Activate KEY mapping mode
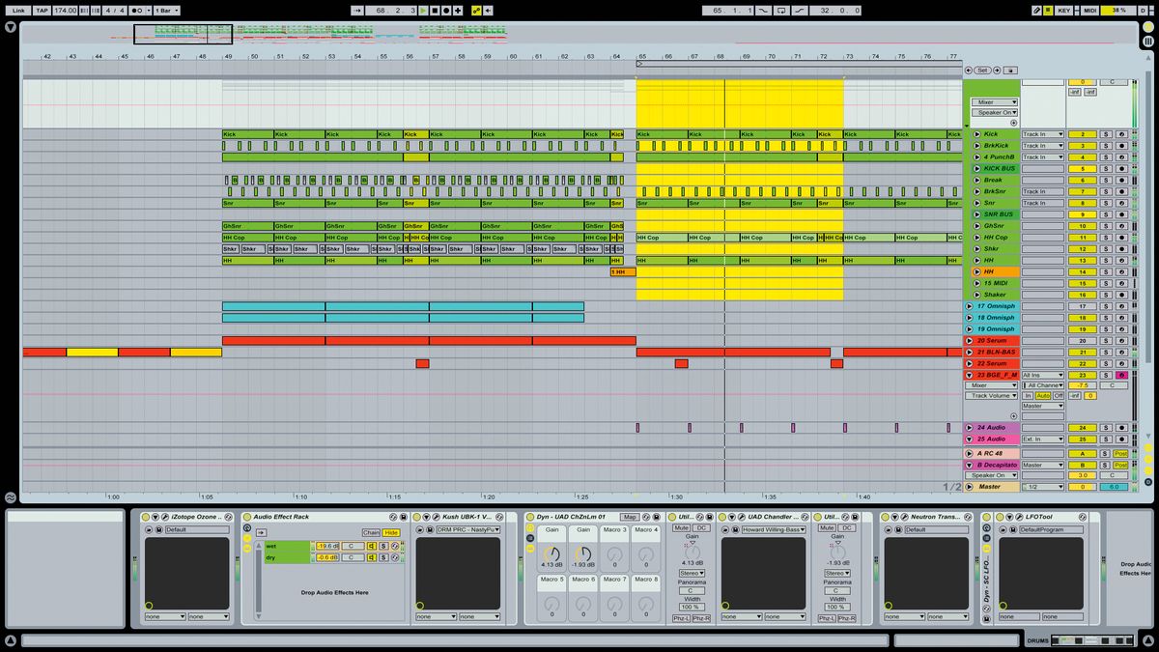Viewport: 1159px width, 652px height. 1064,9
